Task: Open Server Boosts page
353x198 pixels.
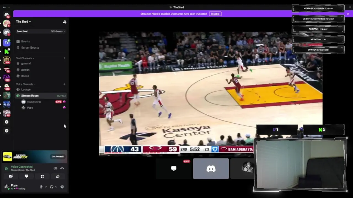Action: (x=30, y=48)
